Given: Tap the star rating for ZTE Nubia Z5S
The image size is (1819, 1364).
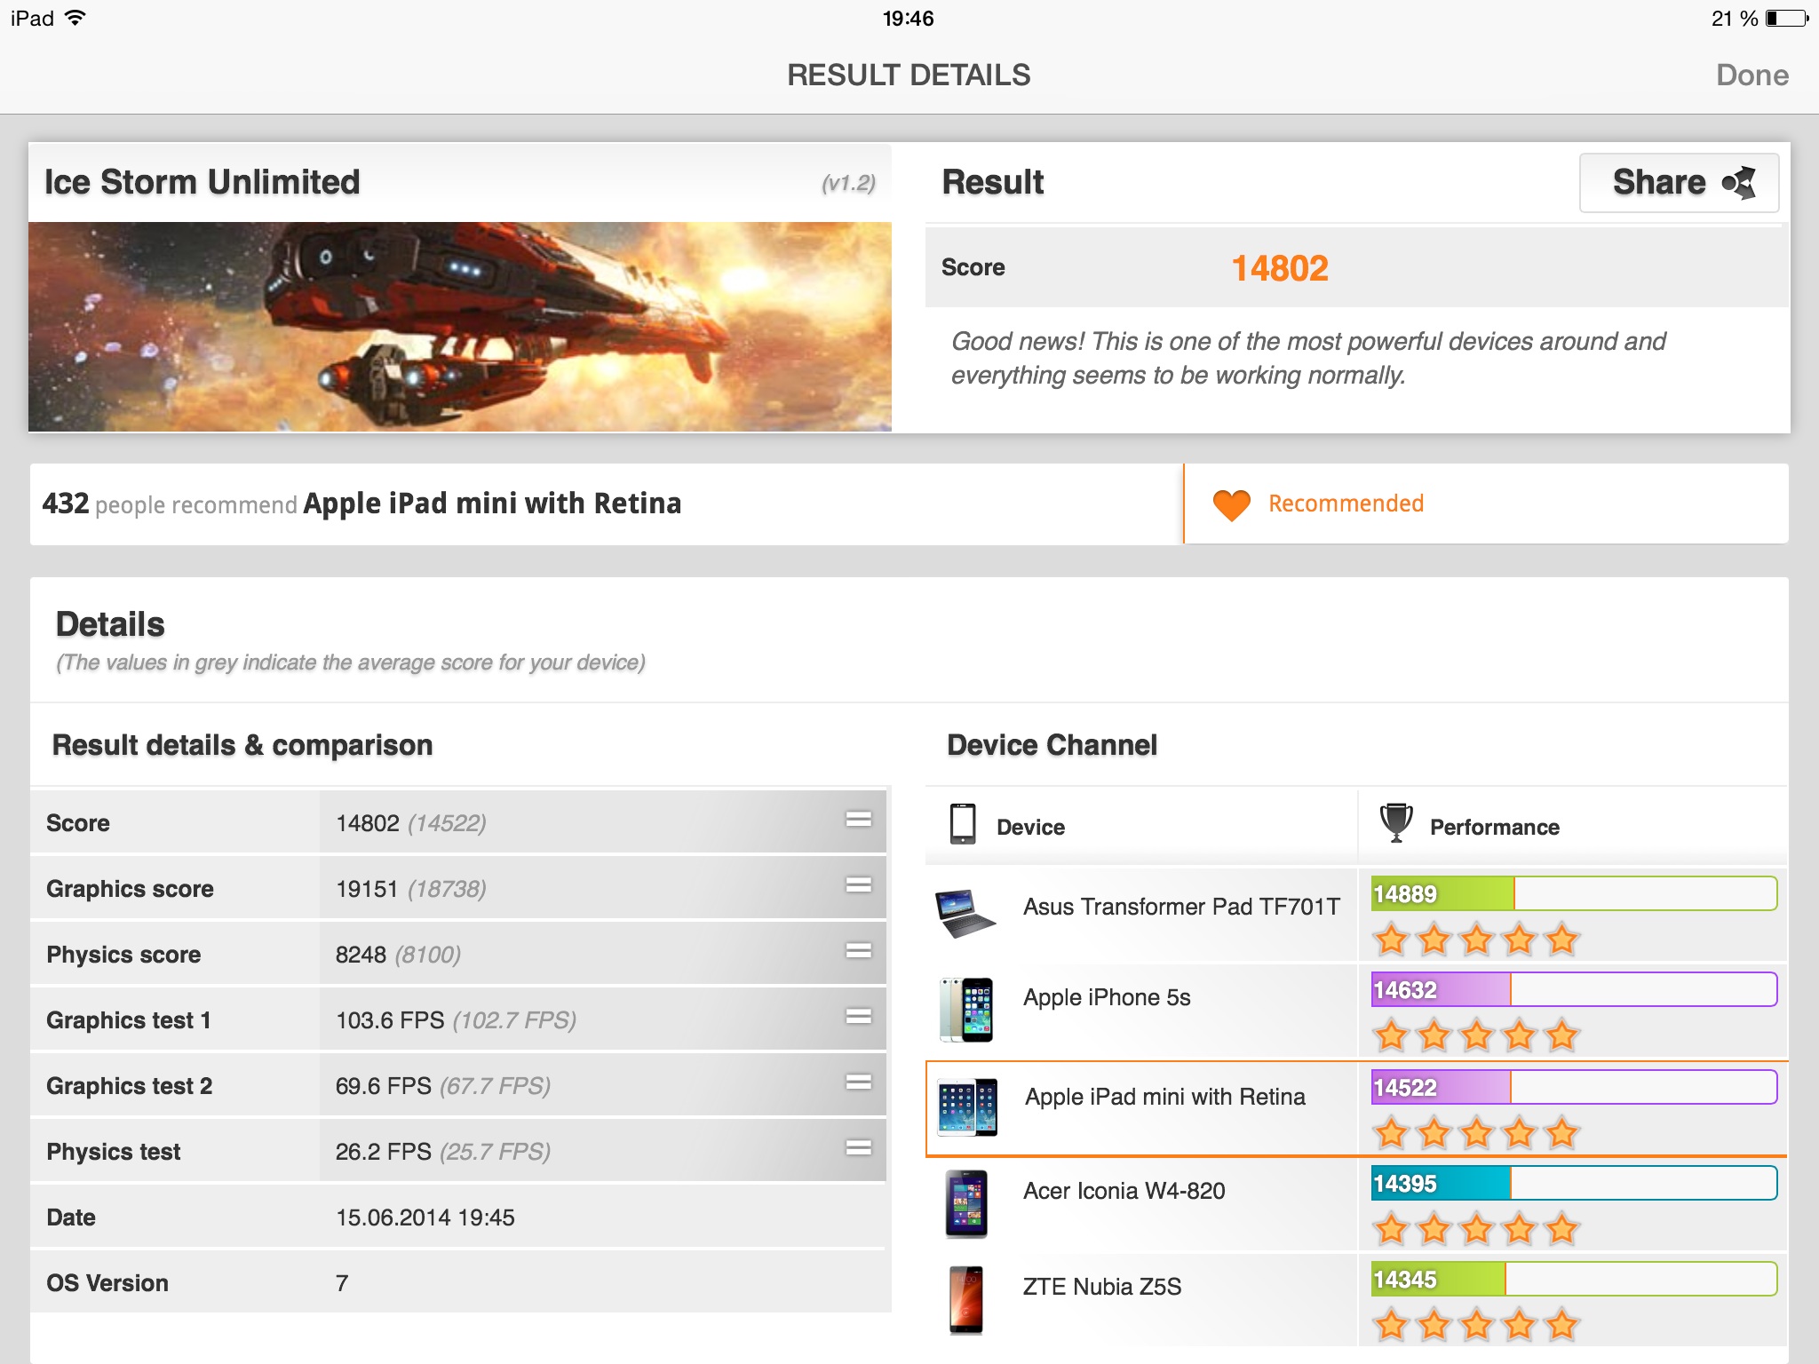Looking at the screenshot, I should (1476, 1325).
